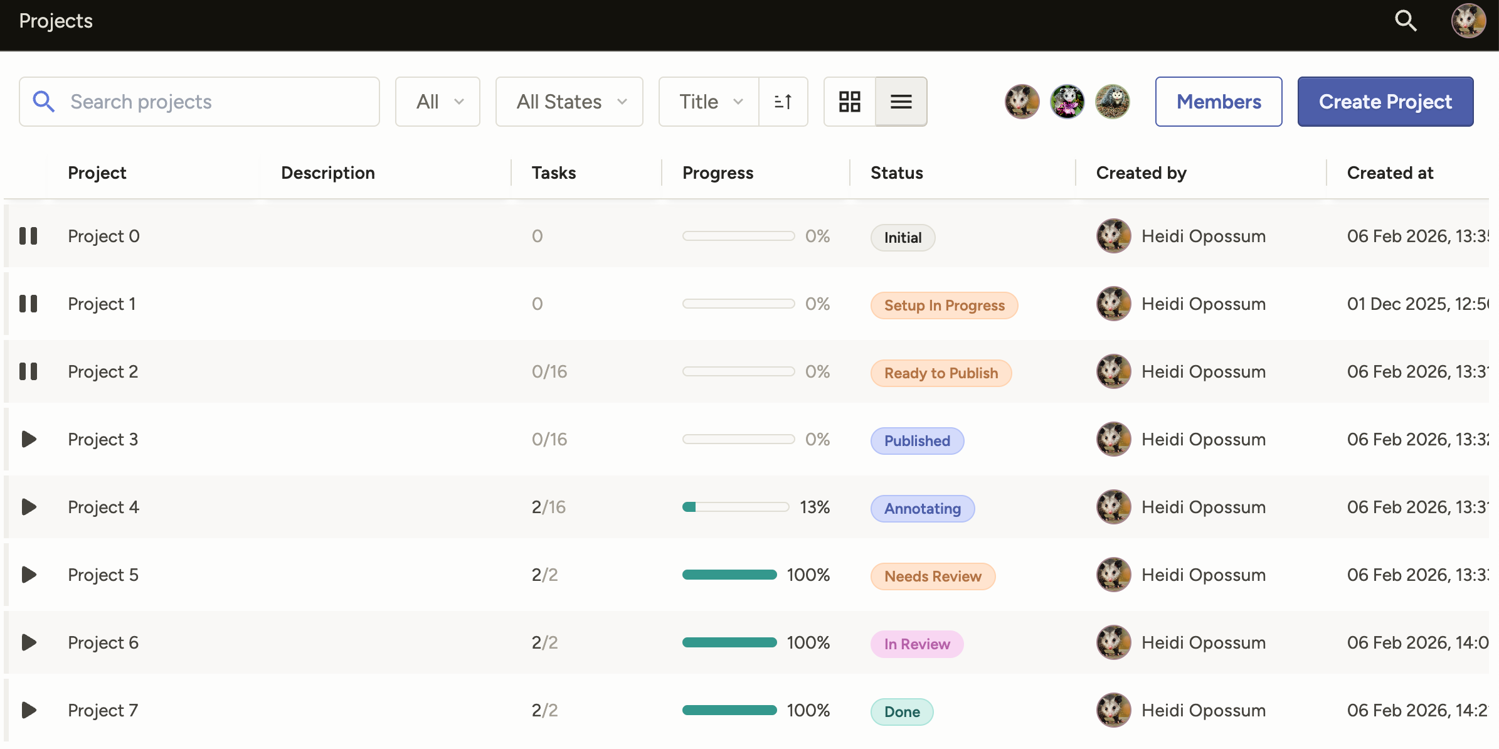Sort by clicking the Status column header
Viewport: 1499px width, 749px height.
pyautogui.click(x=896, y=173)
